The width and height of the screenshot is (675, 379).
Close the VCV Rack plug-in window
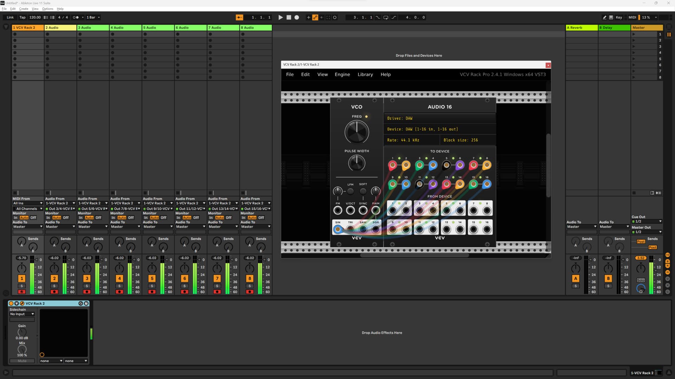(548, 65)
